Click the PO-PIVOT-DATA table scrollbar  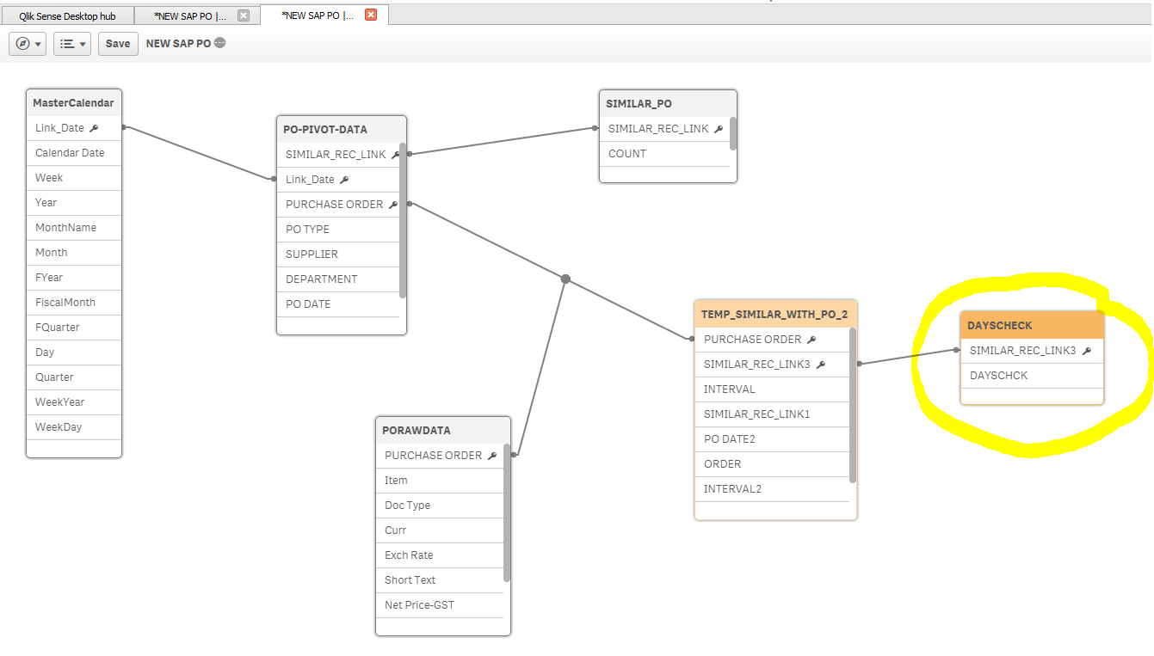tap(403, 220)
